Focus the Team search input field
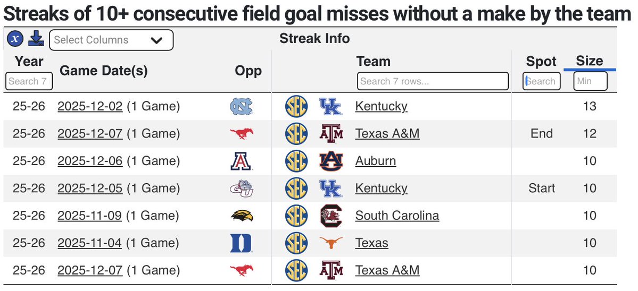Screen dimensions: 638x291 click(433, 81)
